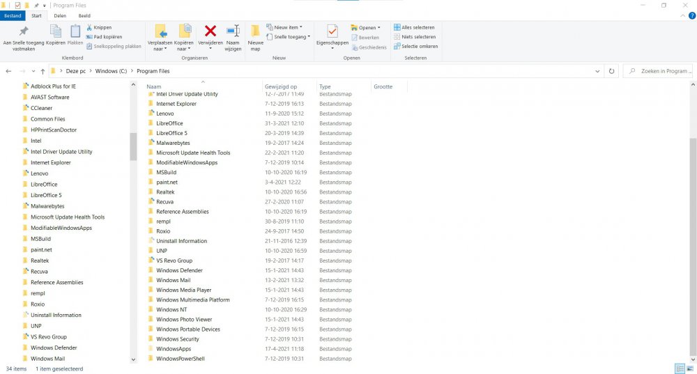The height and width of the screenshot is (374, 697).
Task: Refresh the folder with the reload icon
Action: [x=611, y=71]
